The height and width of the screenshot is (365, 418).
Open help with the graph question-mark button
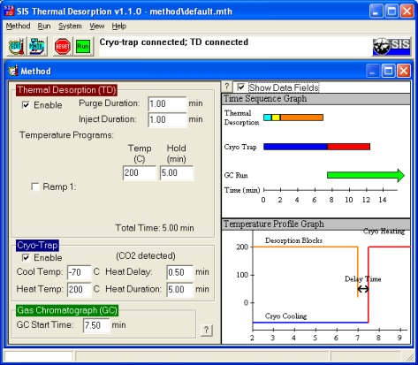tap(226, 87)
